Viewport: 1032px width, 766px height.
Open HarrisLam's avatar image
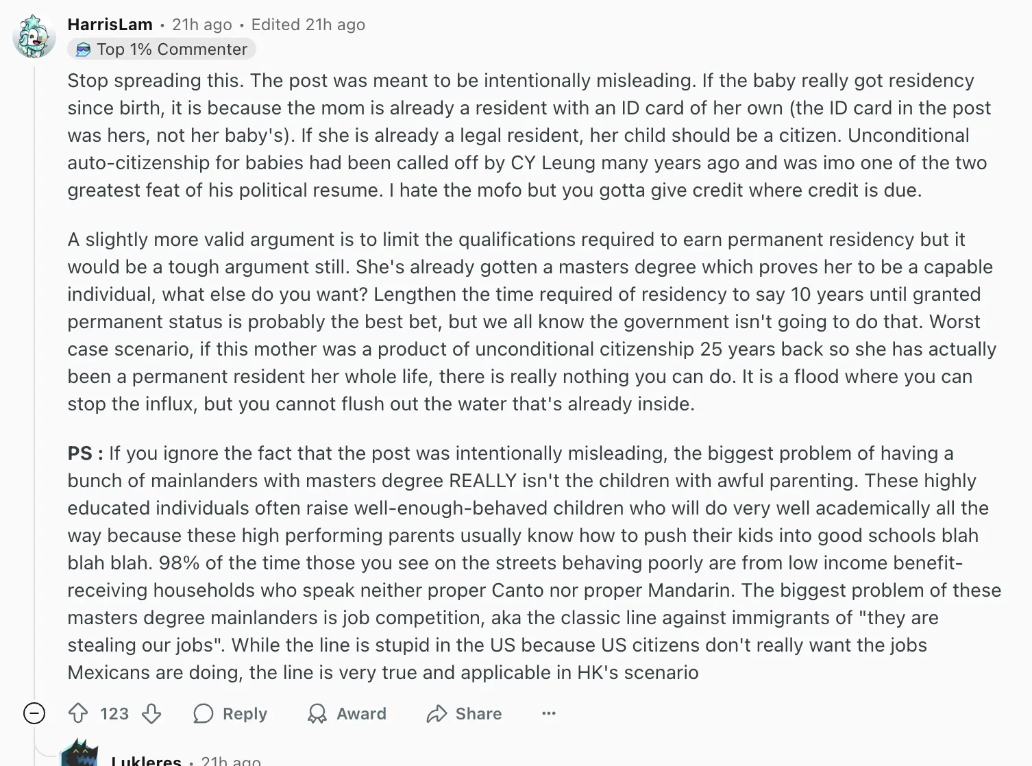click(x=34, y=36)
